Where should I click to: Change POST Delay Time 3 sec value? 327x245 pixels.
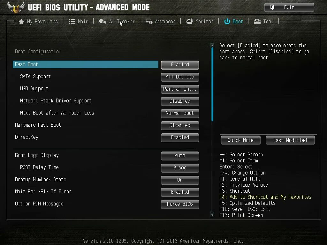tap(180, 168)
